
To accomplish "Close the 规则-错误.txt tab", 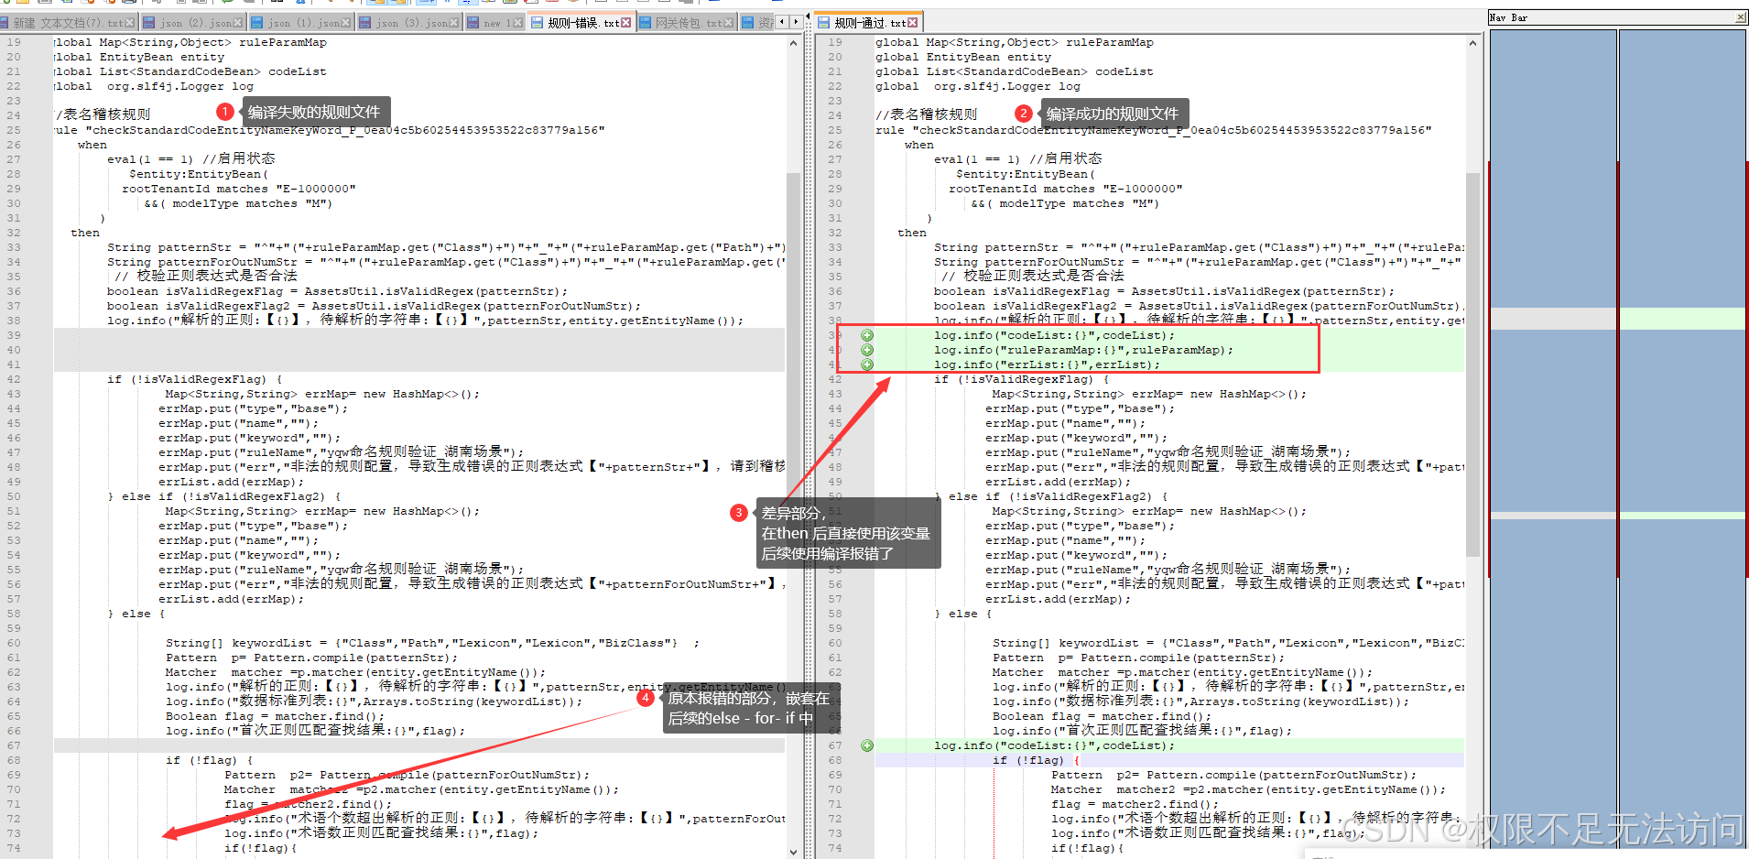I will tap(626, 21).
